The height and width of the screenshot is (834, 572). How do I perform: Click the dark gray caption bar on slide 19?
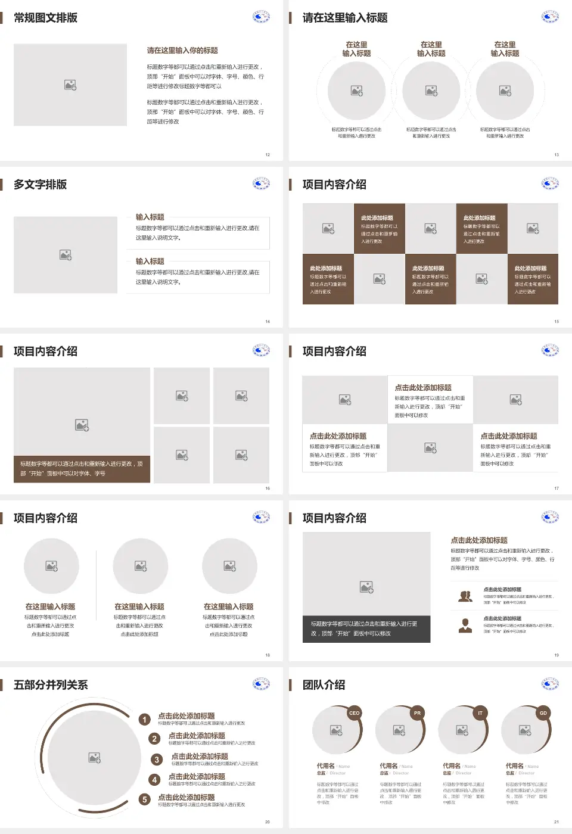pyautogui.click(x=366, y=628)
